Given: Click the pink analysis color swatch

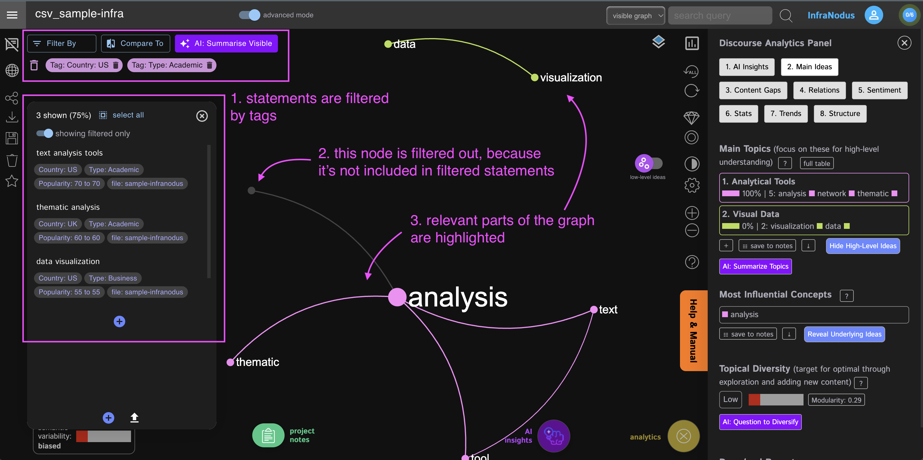Looking at the screenshot, I should coord(725,314).
